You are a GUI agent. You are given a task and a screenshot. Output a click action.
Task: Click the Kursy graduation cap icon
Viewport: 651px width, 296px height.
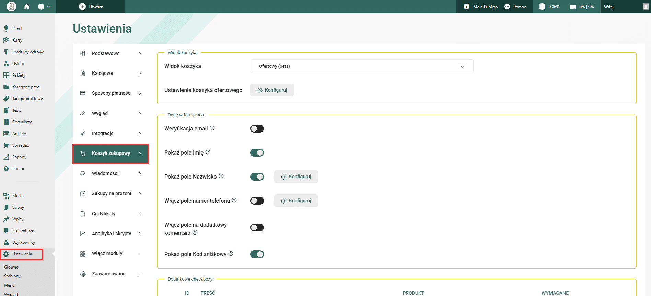pyautogui.click(x=6, y=40)
